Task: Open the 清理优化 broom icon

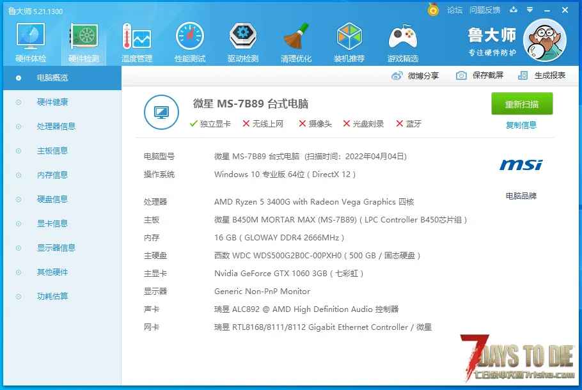Action: coord(296,36)
